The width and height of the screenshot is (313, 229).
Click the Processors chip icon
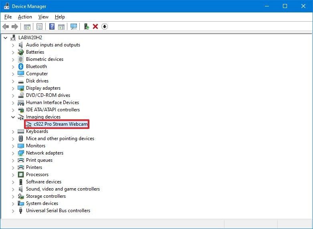[21, 175]
